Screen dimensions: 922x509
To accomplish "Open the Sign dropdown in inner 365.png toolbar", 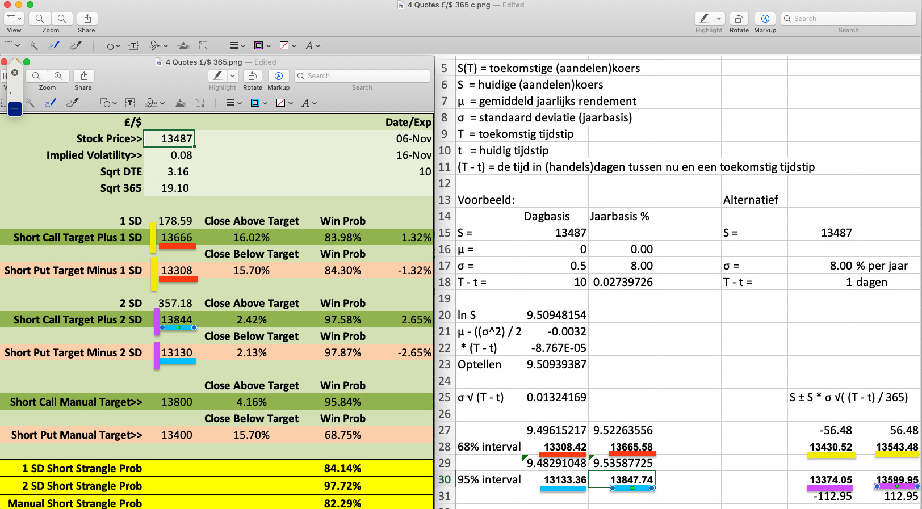I will tap(155, 103).
